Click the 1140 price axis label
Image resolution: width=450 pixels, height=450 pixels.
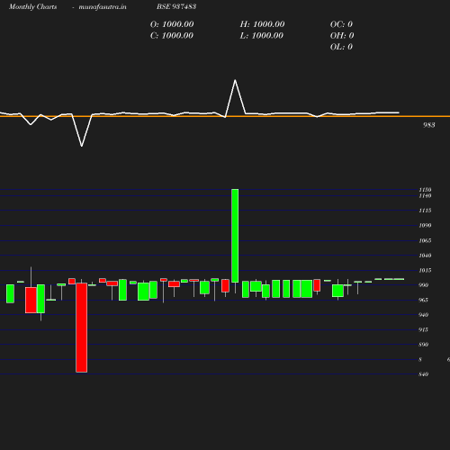425,195
